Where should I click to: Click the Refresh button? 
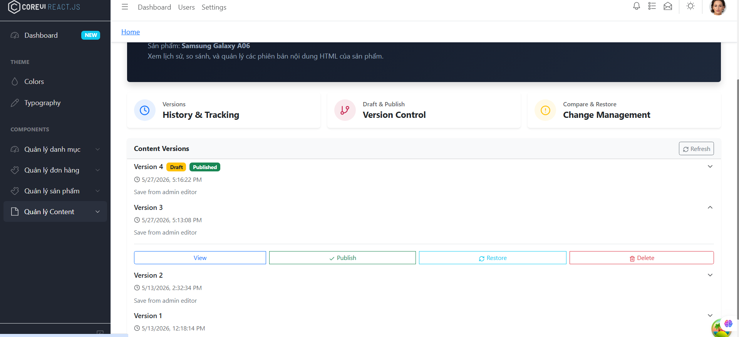[x=696, y=149]
